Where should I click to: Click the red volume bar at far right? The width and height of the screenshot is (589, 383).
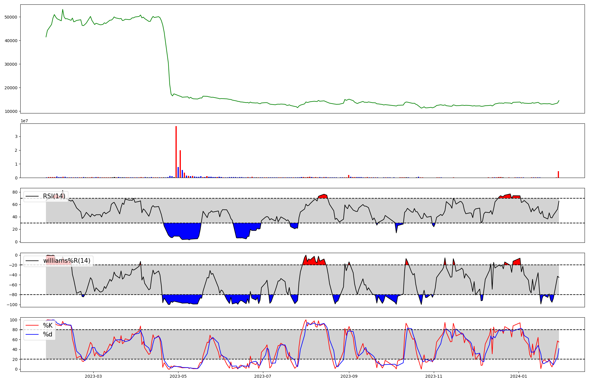(558, 174)
